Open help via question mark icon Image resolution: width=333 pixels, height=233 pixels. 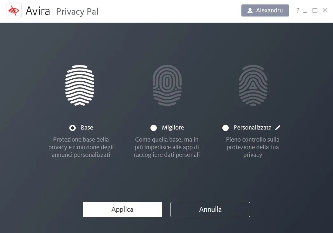[x=297, y=10]
